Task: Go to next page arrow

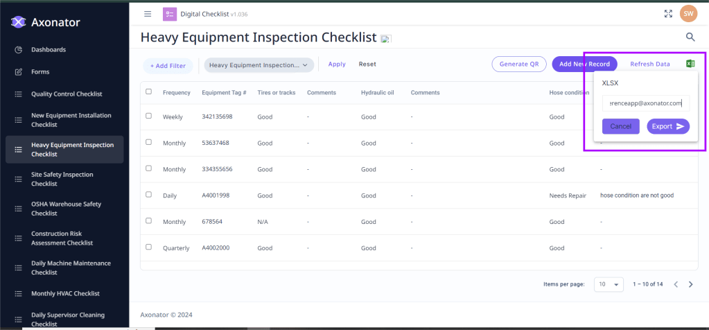Action: [x=690, y=284]
